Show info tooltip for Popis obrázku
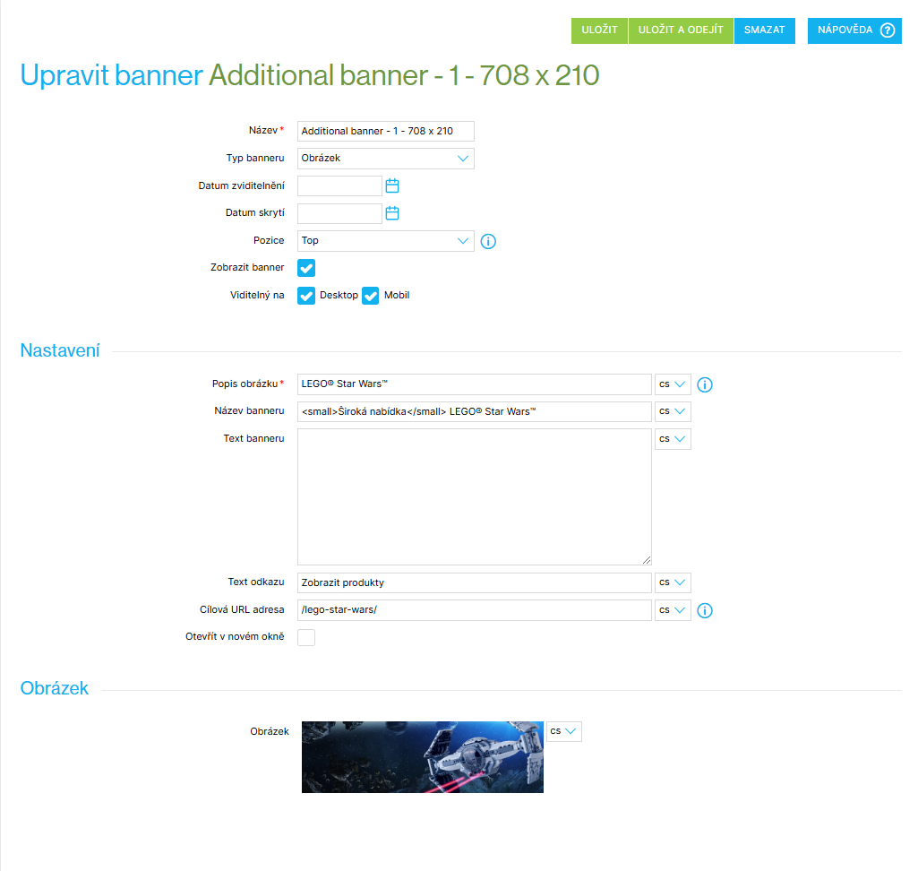 click(705, 384)
